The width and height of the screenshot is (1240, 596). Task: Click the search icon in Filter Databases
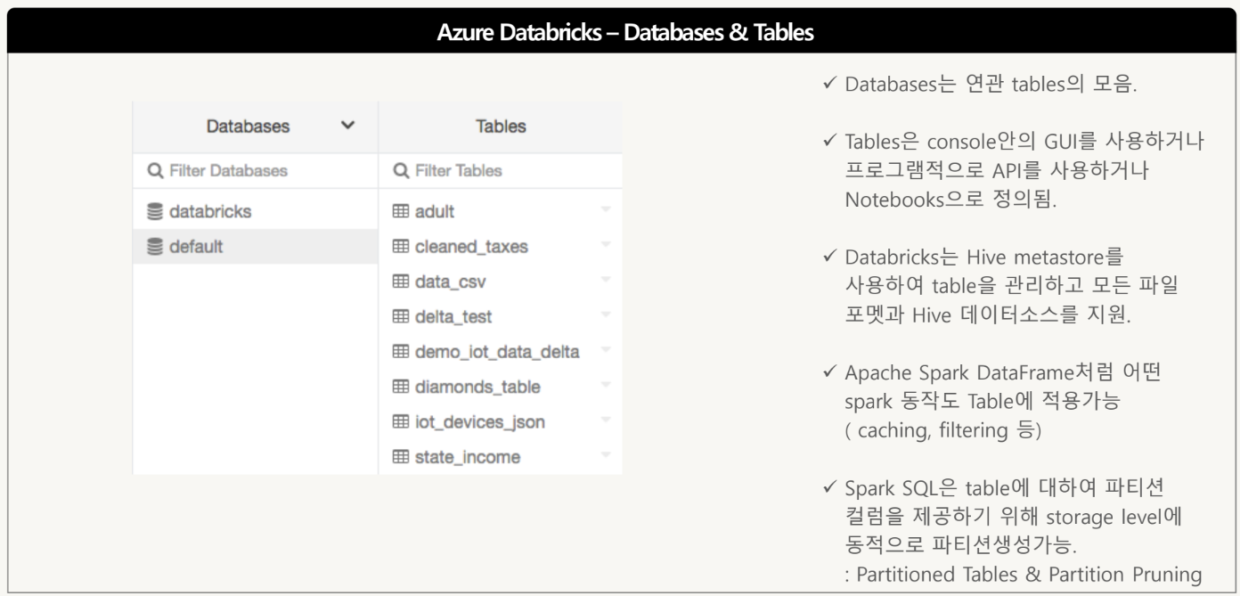tap(155, 170)
